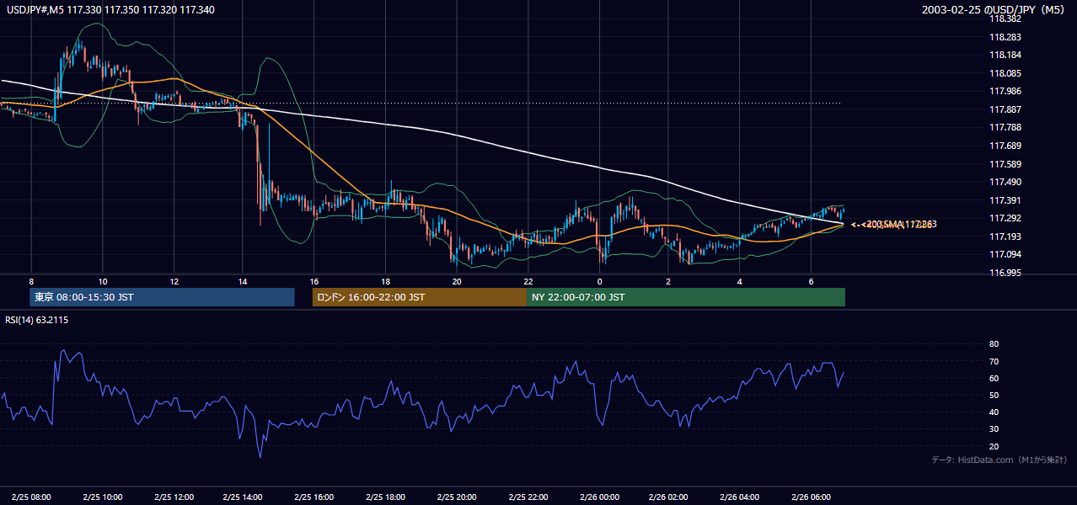1077x505 pixels.
Task: Click hour label 12 under price chart
Action: (x=173, y=281)
